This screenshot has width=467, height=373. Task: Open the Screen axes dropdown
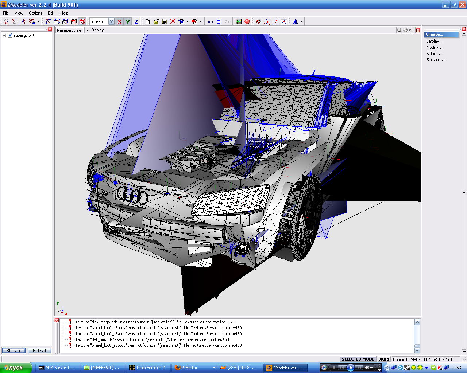111,21
